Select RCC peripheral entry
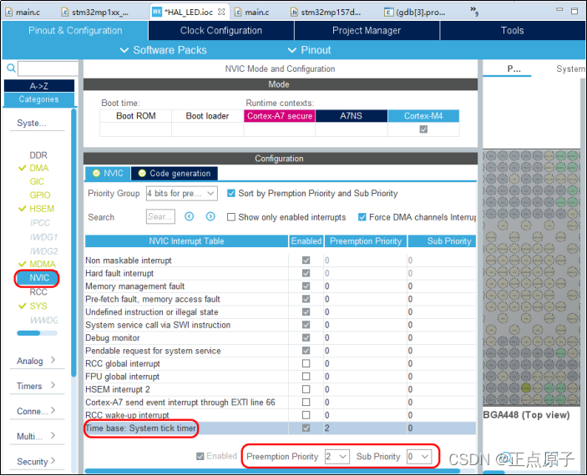The image size is (587, 476). [38, 291]
